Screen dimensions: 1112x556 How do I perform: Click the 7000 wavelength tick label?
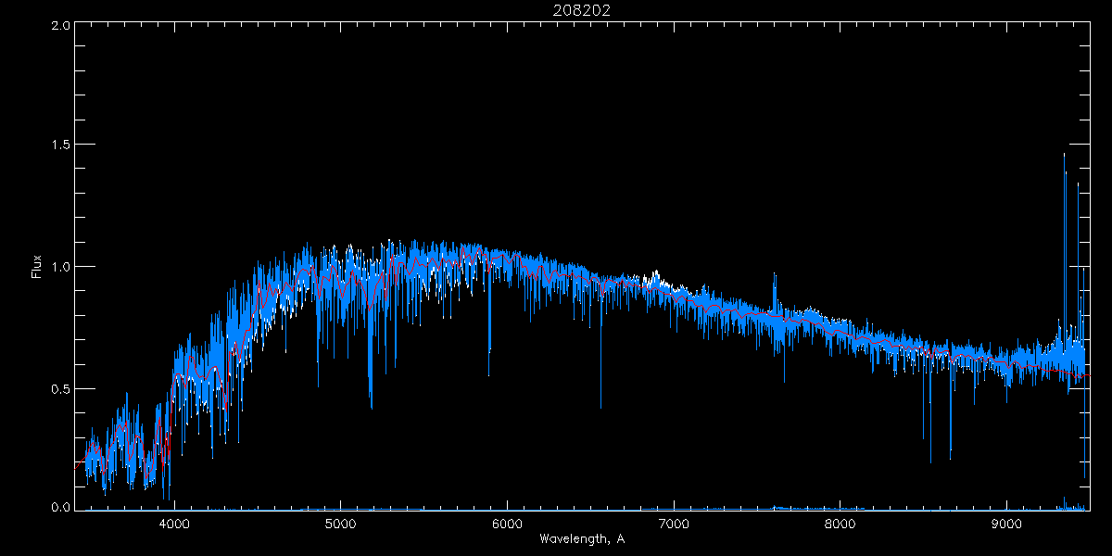pyautogui.click(x=674, y=522)
